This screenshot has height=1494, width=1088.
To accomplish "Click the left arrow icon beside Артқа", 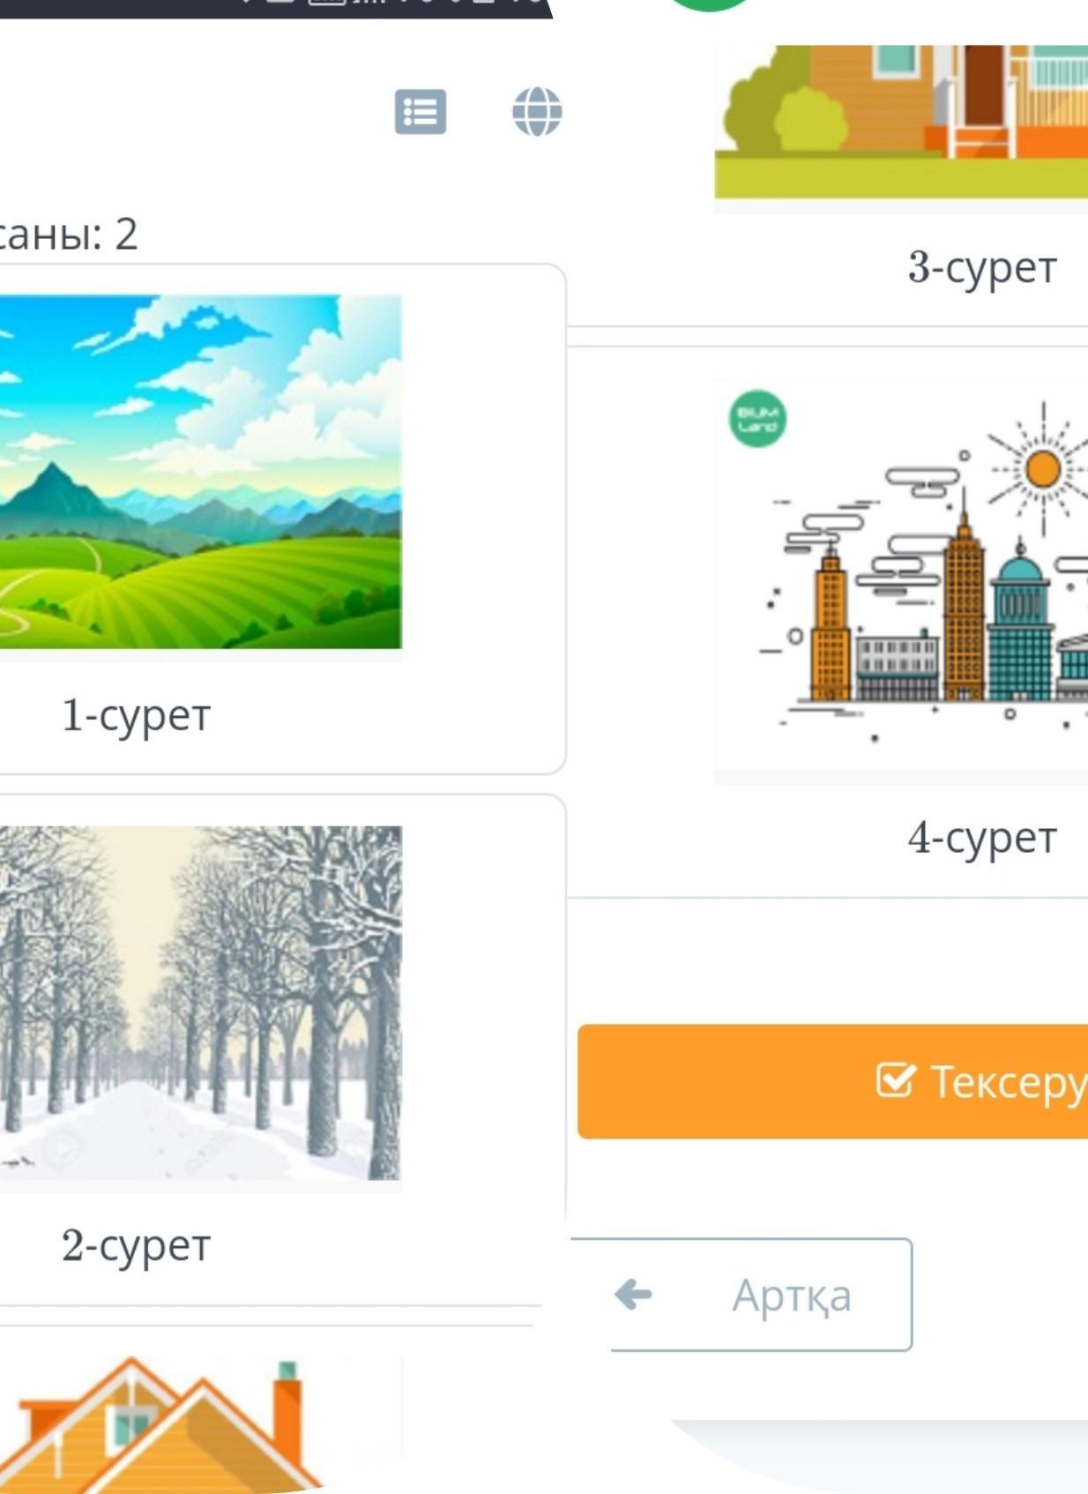I will 633,1295.
